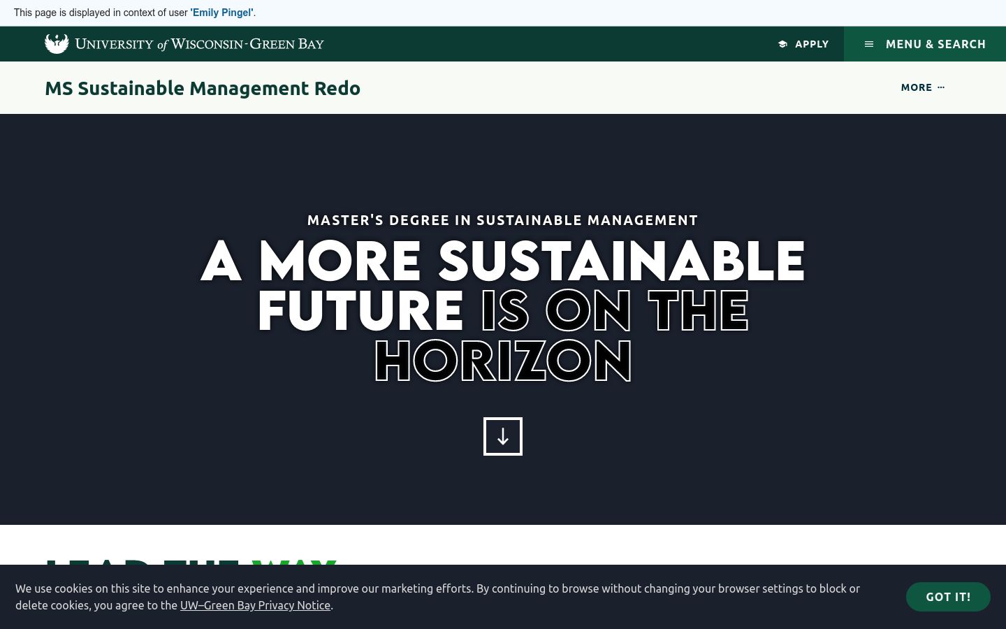Click the MS Sustainable Management Redo title
Image resolution: width=1006 pixels, height=629 pixels.
[203, 88]
